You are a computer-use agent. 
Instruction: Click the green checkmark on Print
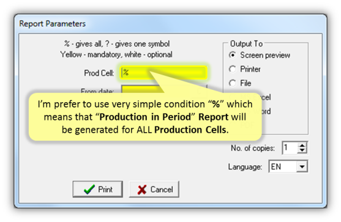89,190
